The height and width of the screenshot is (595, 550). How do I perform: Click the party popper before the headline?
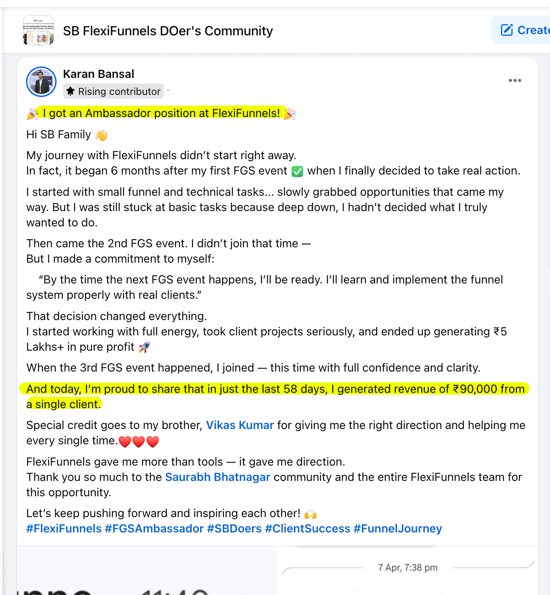click(x=33, y=114)
